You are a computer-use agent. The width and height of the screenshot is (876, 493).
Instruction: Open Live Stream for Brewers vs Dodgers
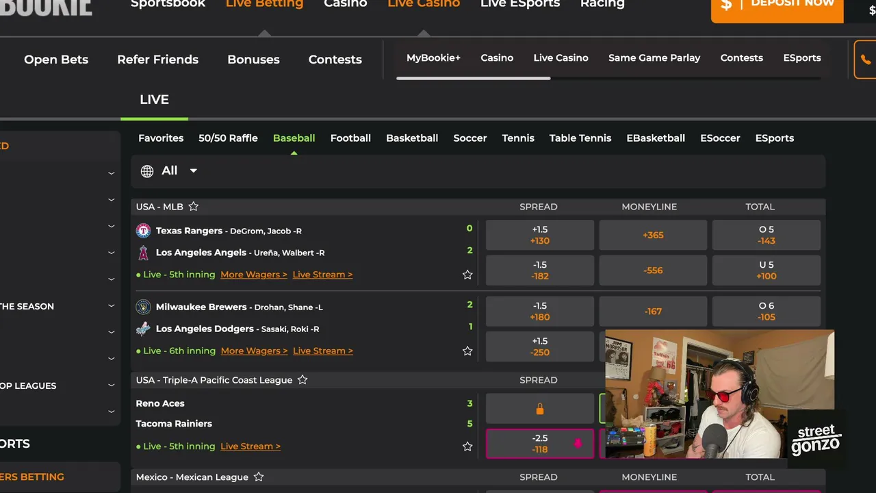click(323, 351)
